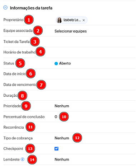Click the Horário de trabalho field
This screenshot has width=136, height=168.
(95, 52)
